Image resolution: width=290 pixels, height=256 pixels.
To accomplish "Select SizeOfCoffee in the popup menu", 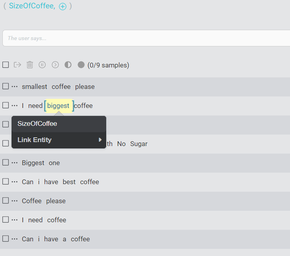I will coord(59,124).
